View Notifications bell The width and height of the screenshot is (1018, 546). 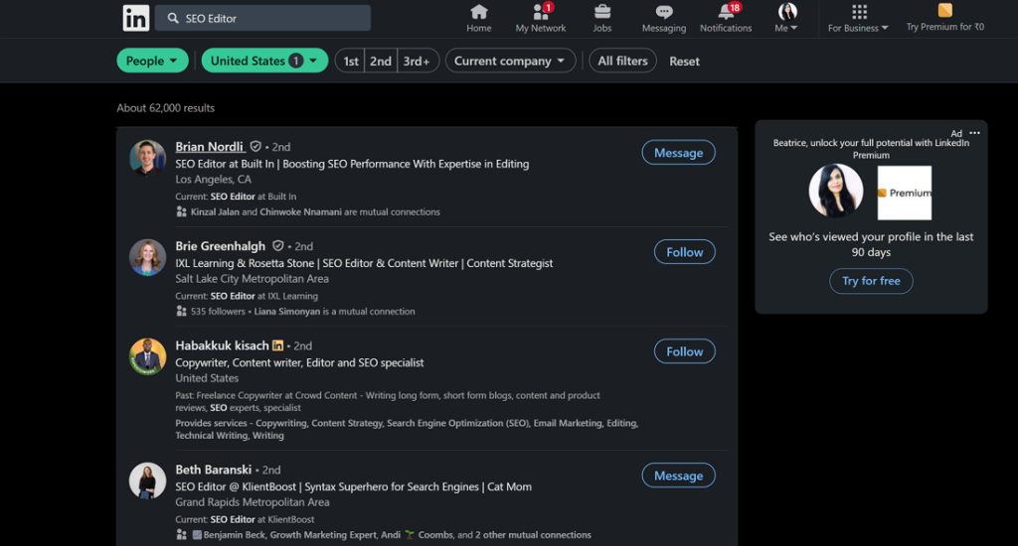(726, 18)
